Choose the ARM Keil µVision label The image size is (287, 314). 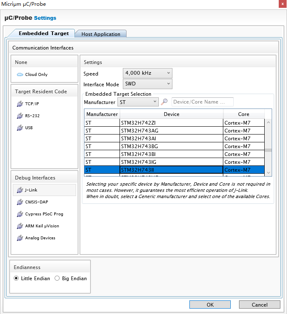click(42, 226)
